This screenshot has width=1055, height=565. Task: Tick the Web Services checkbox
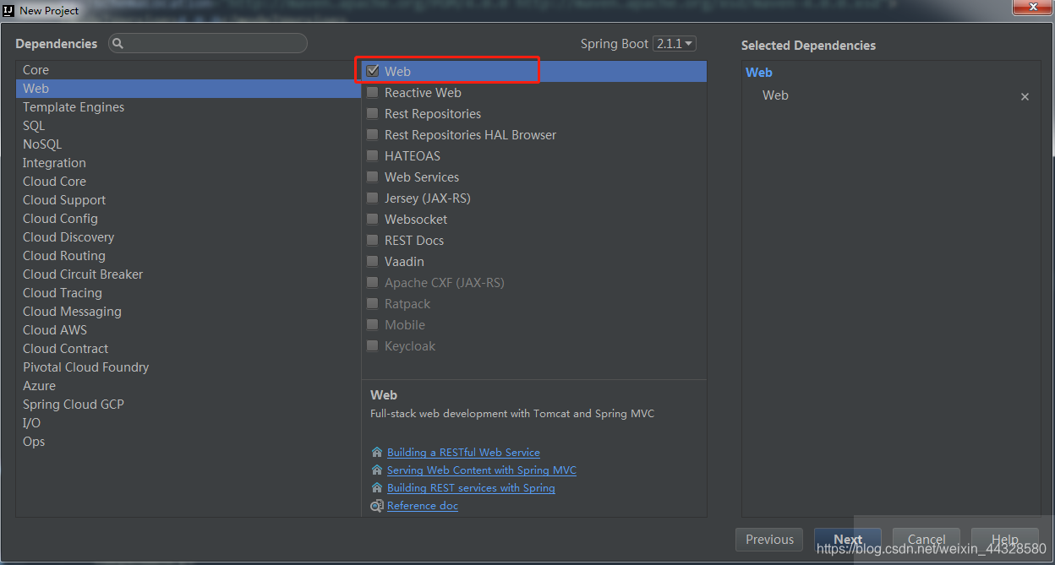tap(373, 177)
